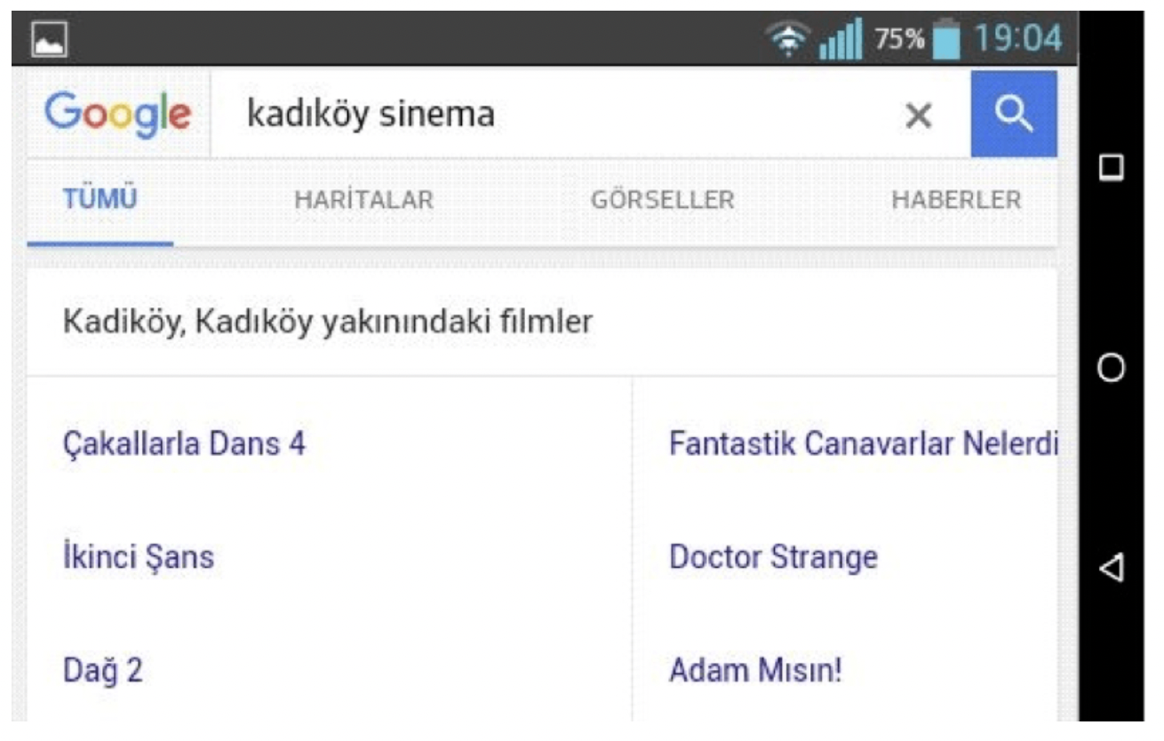
Task: Open the HABERLER tab
Action: click(x=957, y=200)
